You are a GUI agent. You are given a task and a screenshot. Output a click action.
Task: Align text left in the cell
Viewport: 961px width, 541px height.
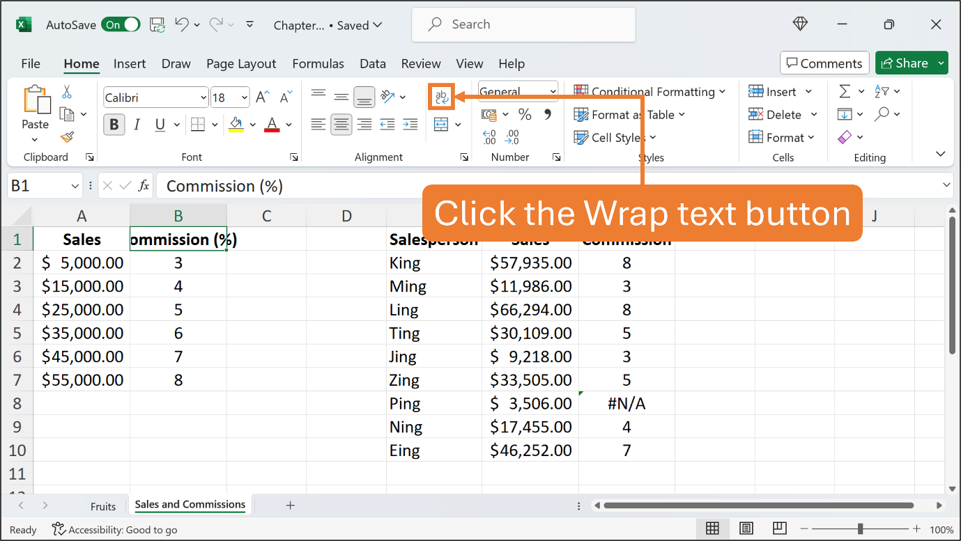318,125
